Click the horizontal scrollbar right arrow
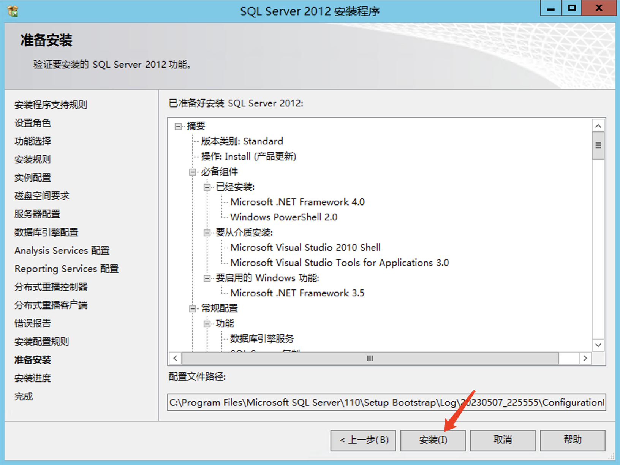 [585, 358]
